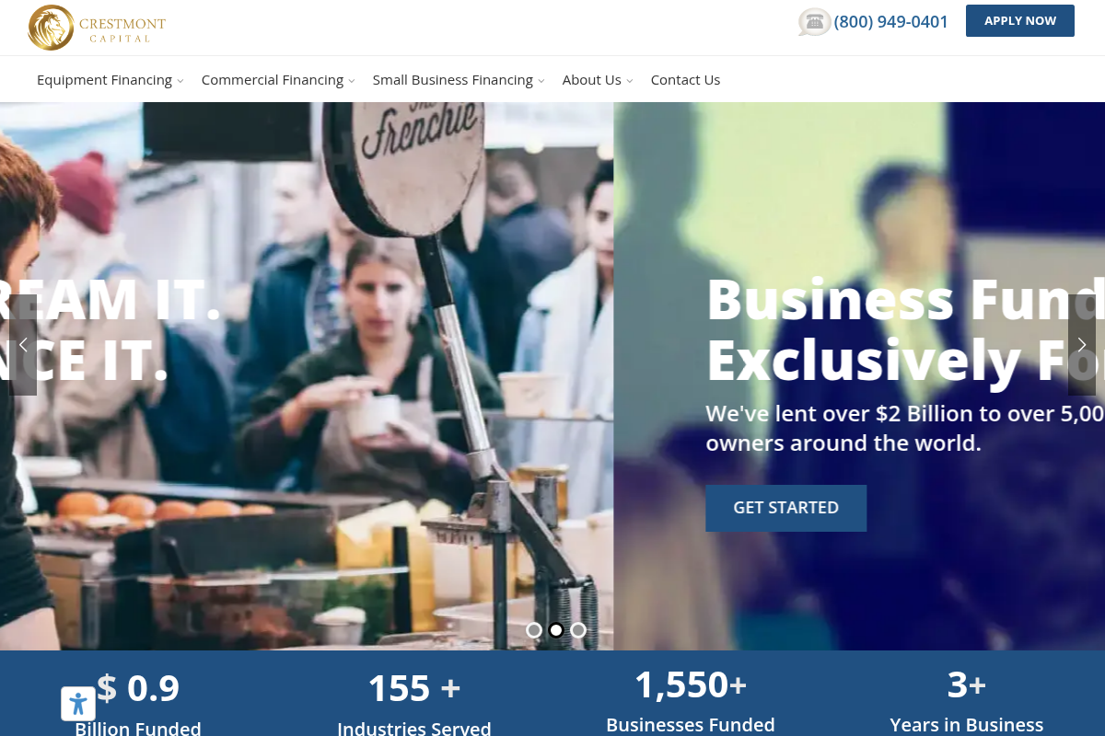Expand the Equipment Financing dropdown menu
1105x736 pixels.
(110, 80)
